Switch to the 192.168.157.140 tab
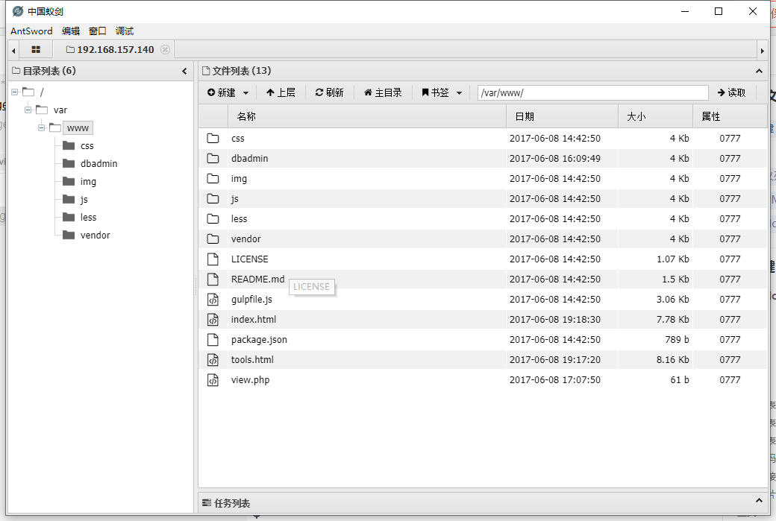Screen dimensions: 776x521 110,49
